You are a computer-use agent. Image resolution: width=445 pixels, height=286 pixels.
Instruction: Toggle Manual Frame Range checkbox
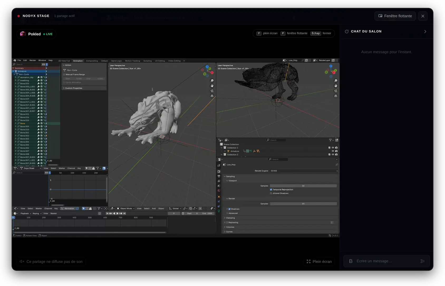[x=64, y=75]
